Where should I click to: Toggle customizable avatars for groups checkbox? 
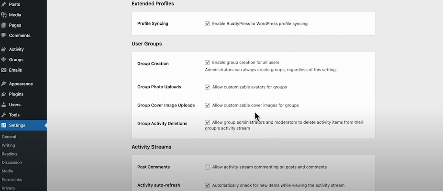tap(208, 87)
